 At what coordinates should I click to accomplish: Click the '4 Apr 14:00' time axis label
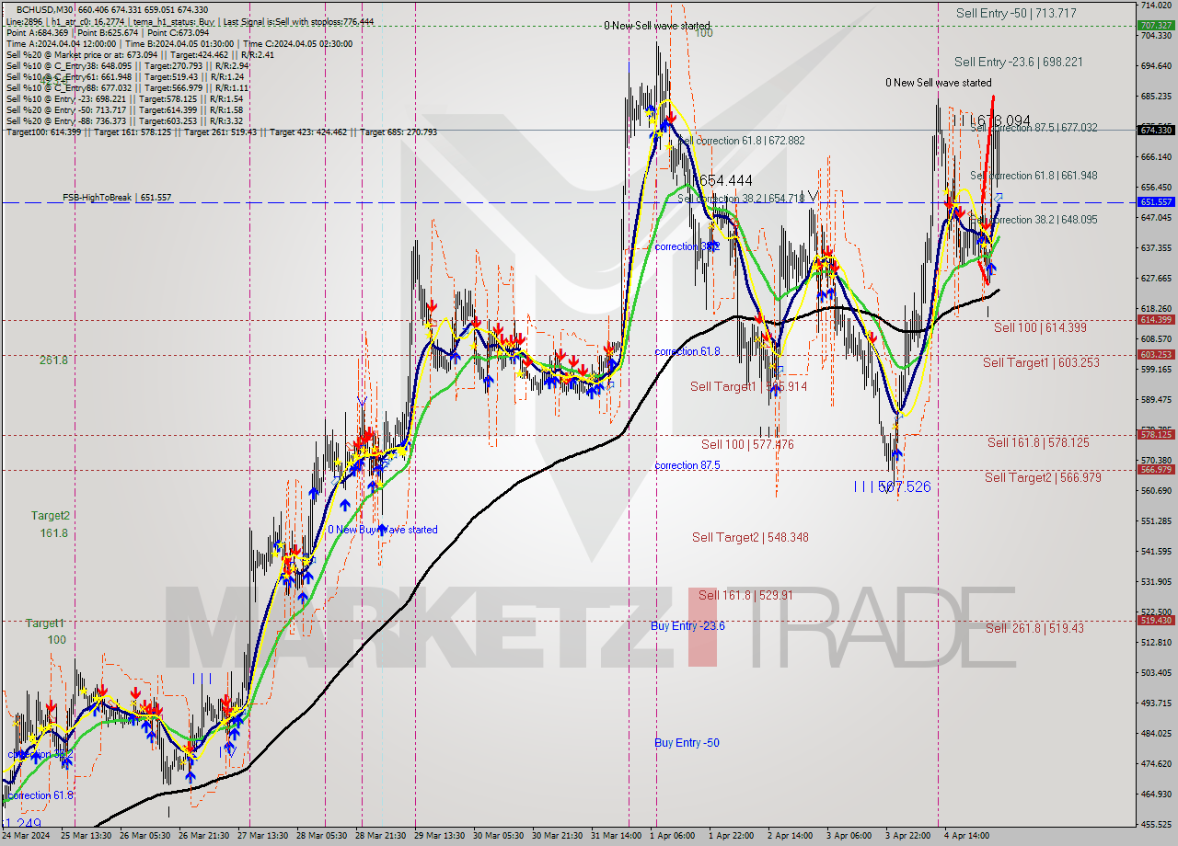tap(967, 836)
